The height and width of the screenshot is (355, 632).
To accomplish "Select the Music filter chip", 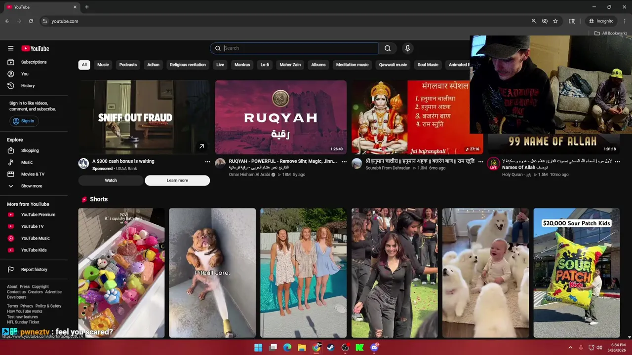I will coord(103,65).
